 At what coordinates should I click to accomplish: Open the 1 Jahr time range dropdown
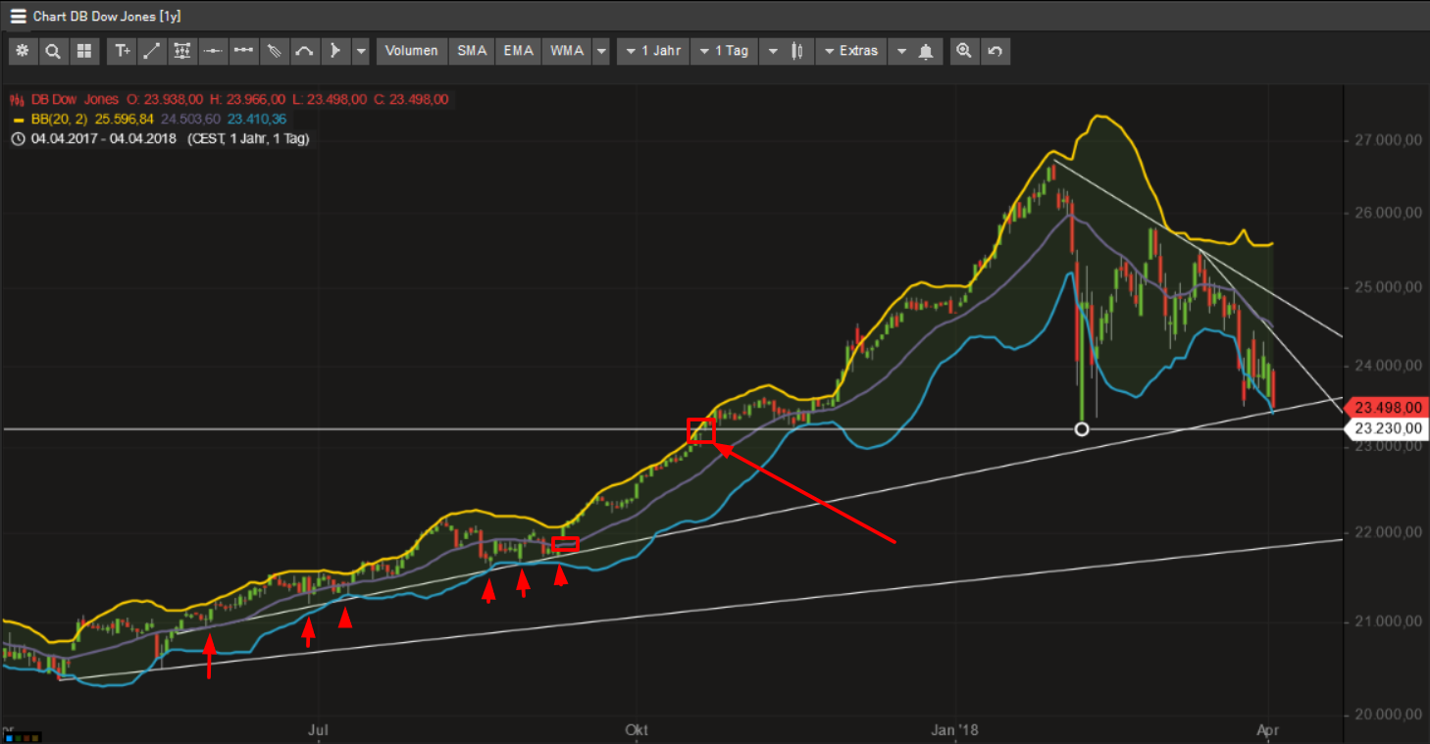[653, 51]
